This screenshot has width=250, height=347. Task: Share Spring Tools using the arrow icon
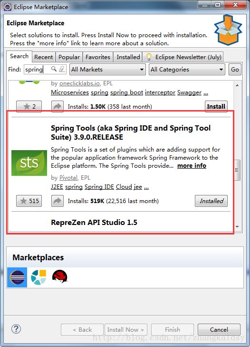(x=58, y=201)
